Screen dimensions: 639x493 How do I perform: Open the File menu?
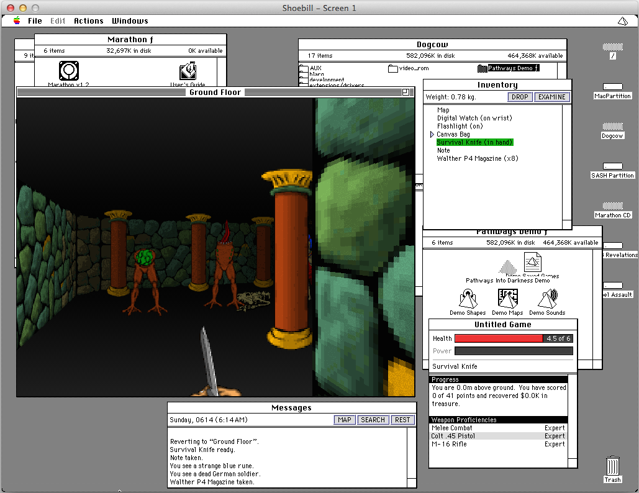pos(35,20)
